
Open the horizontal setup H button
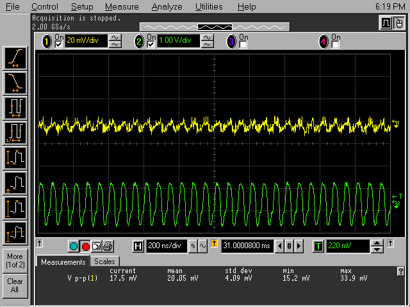[x=138, y=246]
